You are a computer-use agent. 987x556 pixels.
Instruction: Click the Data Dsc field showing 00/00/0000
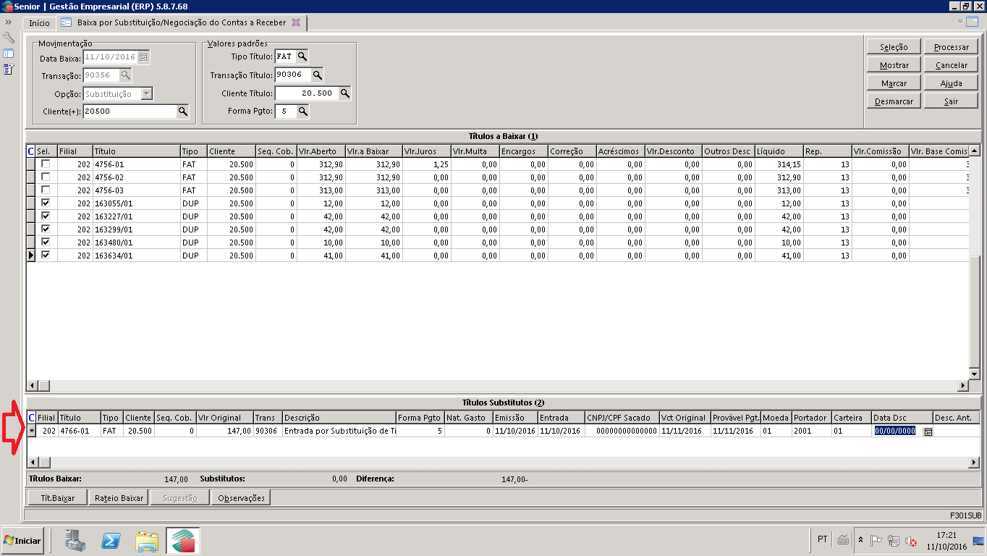point(895,431)
